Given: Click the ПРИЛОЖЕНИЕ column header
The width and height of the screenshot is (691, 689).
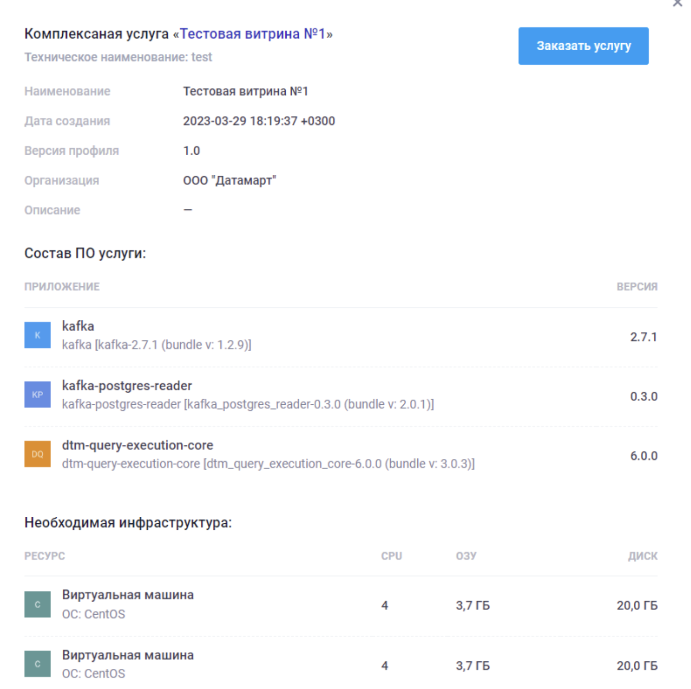Looking at the screenshot, I should pos(62,286).
